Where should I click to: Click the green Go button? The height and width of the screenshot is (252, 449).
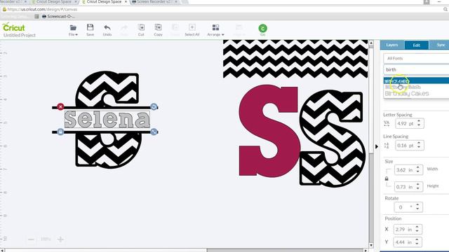click(262, 29)
